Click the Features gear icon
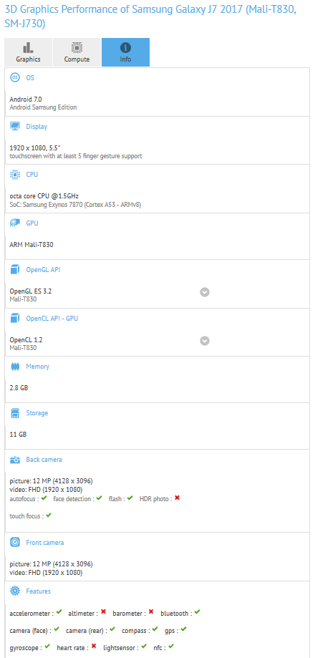This screenshot has width=315, height=658. pos(15,591)
